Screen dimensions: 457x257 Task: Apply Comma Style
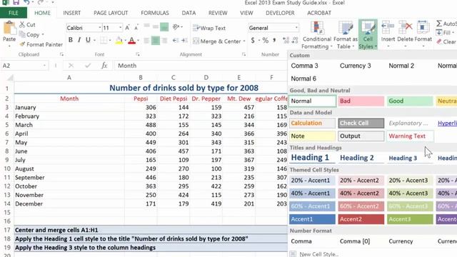(x=274, y=41)
